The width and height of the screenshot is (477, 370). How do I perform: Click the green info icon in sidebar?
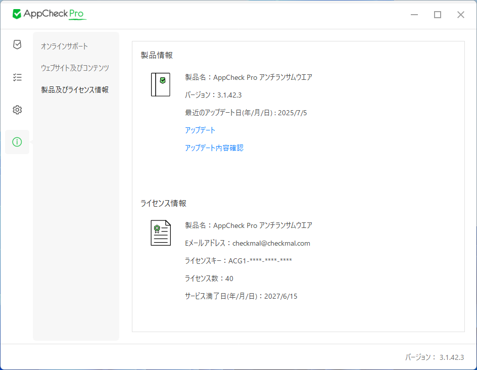point(17,142)
